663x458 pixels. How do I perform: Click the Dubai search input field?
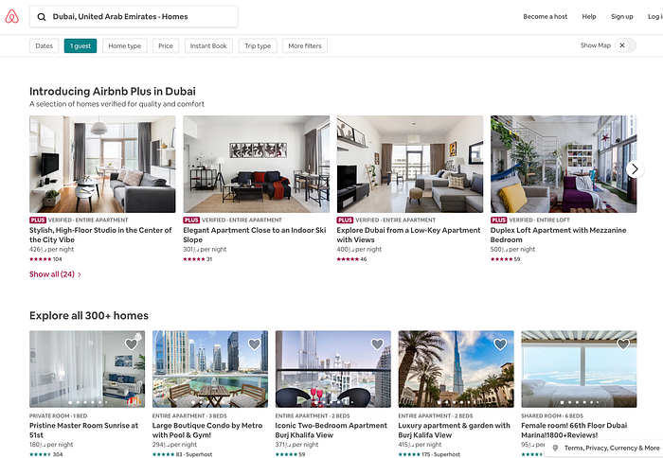coord(134,16)
